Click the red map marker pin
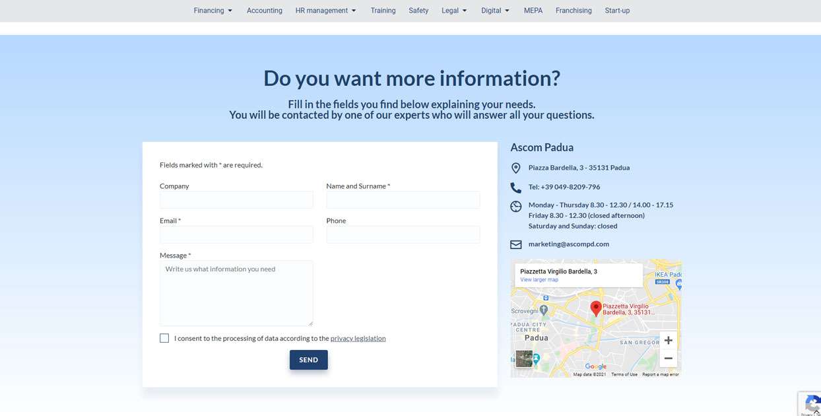Screen dimensions: 821x416 [x=596, y=308]
